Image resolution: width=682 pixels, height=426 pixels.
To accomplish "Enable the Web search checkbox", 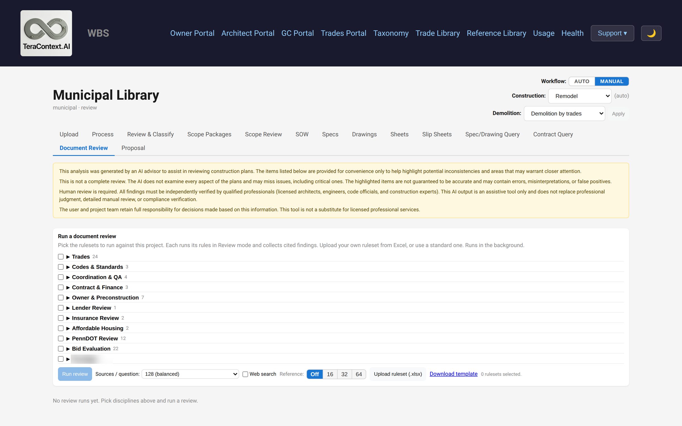I will coord(245,374).
